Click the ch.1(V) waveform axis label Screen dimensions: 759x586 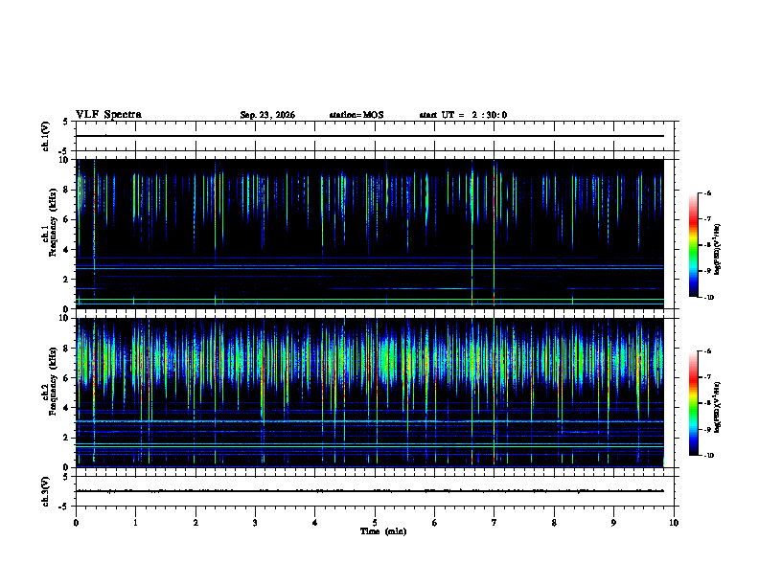pyautogui.click(x=45, y=136)
